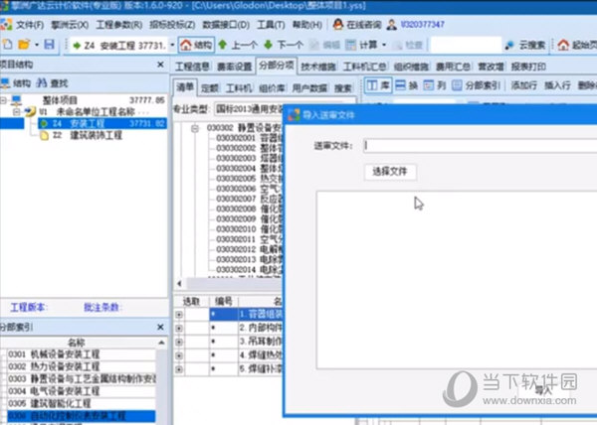Select 0301 机械设备安装工程 in index
This screenshot has width=597, height=425.
pos(82,354)
